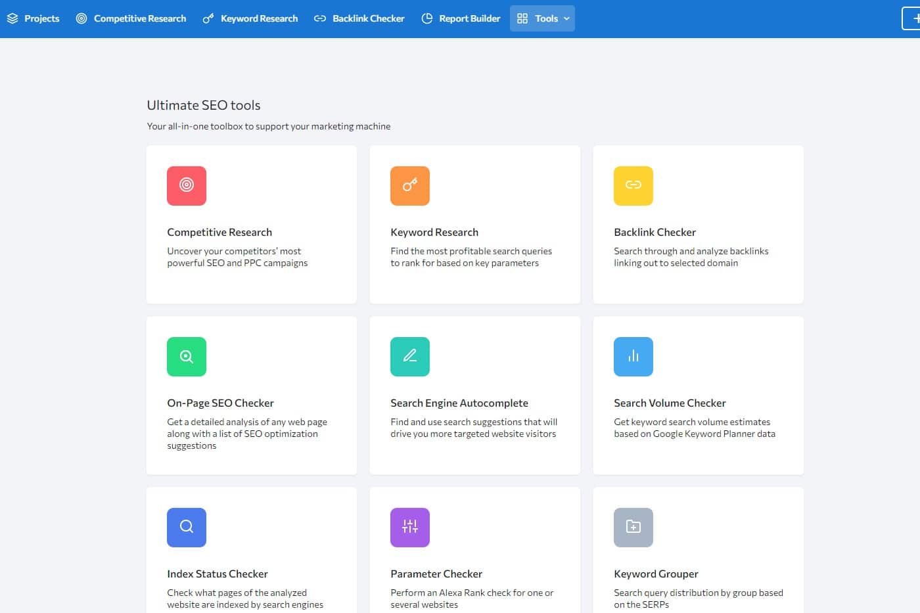
Task: Click the yellow Backlink Checker link icon
Action: tap(633, 186)
